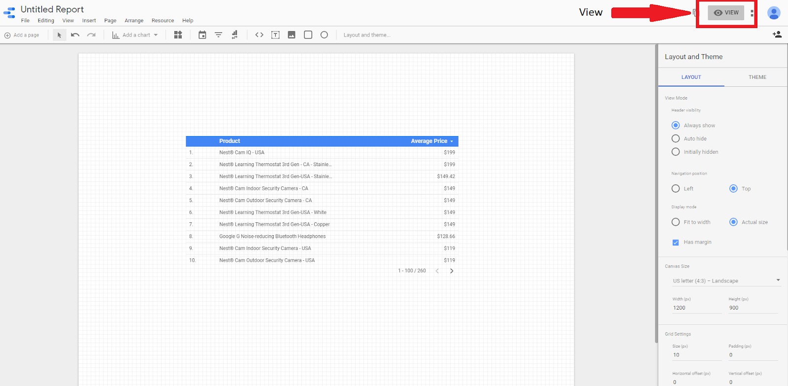Set navigation position to Left
The width and height of the screenshot is (788, 386).
pos(676,188)
